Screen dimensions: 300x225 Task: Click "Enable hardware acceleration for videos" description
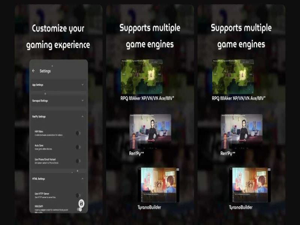(49, 135)
